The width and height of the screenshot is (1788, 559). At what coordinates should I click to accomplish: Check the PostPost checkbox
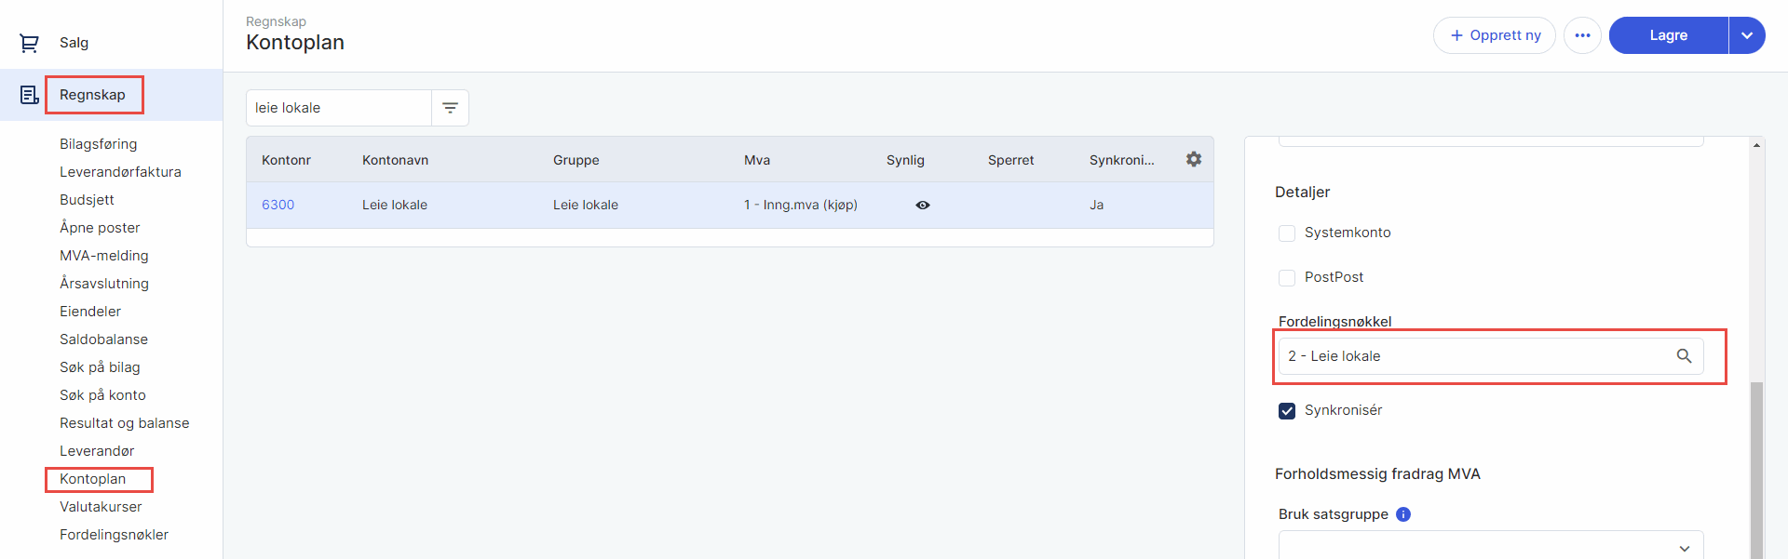[1287, 278]
